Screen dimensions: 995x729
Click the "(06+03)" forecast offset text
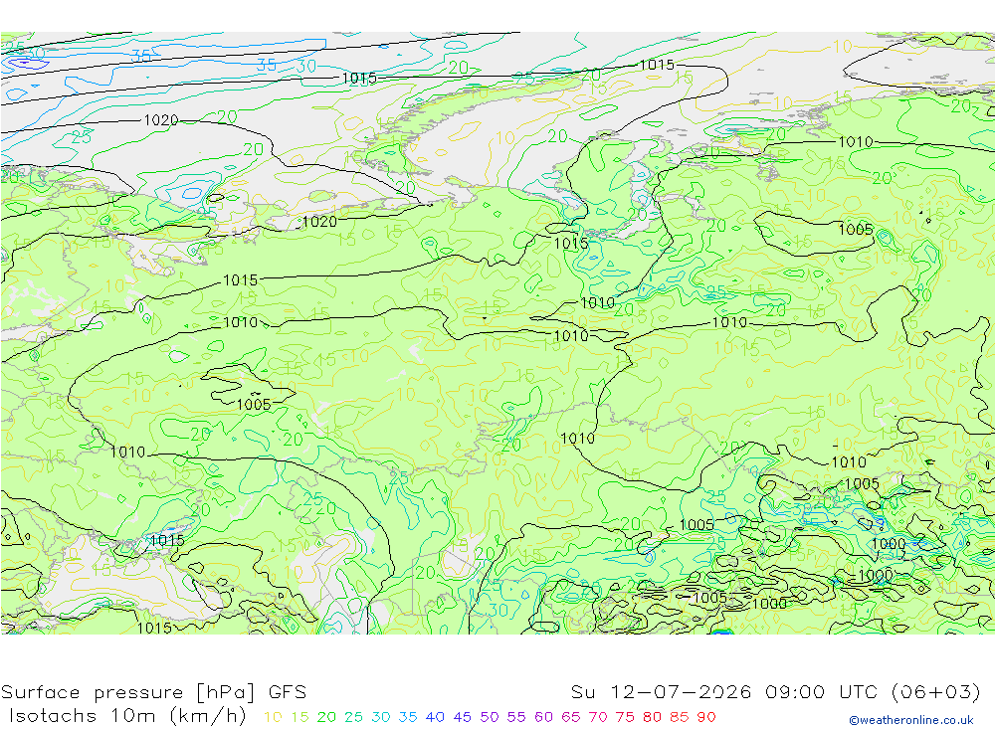tap(936, 692)
